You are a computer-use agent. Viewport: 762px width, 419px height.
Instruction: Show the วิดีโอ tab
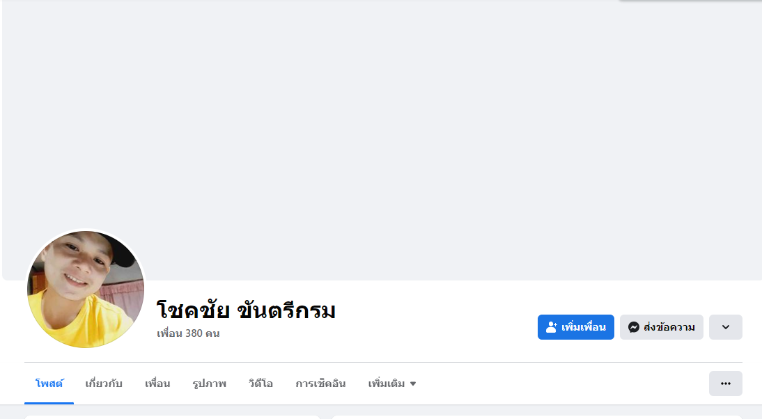pos(261,384)
